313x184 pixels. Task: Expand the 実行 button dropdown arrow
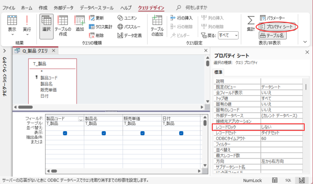(28, 34)
